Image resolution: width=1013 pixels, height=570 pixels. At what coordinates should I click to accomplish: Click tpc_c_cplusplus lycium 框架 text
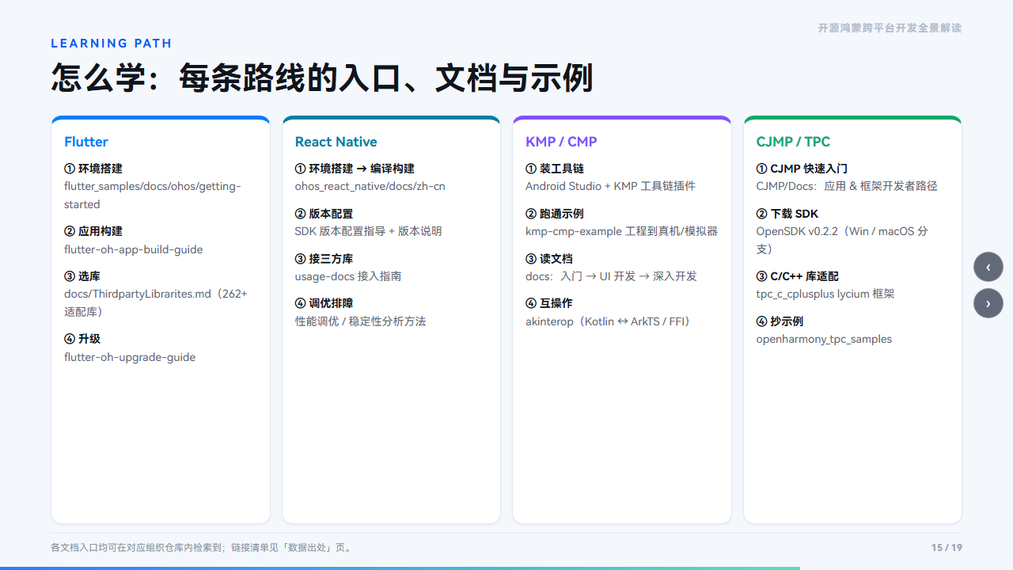coord(825,294)
